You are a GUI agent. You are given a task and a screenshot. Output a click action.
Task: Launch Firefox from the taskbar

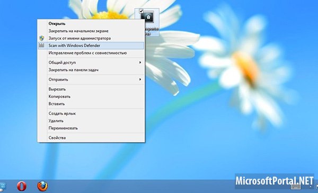[42, 186]
